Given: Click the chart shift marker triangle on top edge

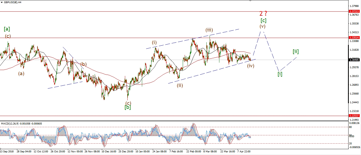Looking at the screenshot, I should [x=250, y=1].
